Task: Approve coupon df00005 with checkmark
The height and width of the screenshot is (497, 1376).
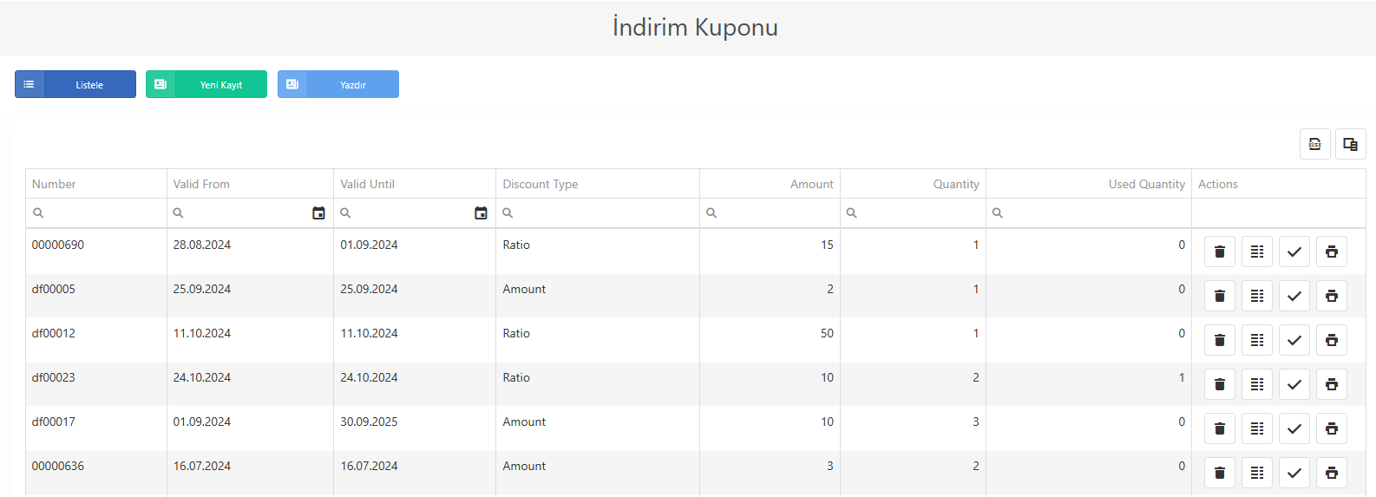Action: click(x=1294, y=296)
